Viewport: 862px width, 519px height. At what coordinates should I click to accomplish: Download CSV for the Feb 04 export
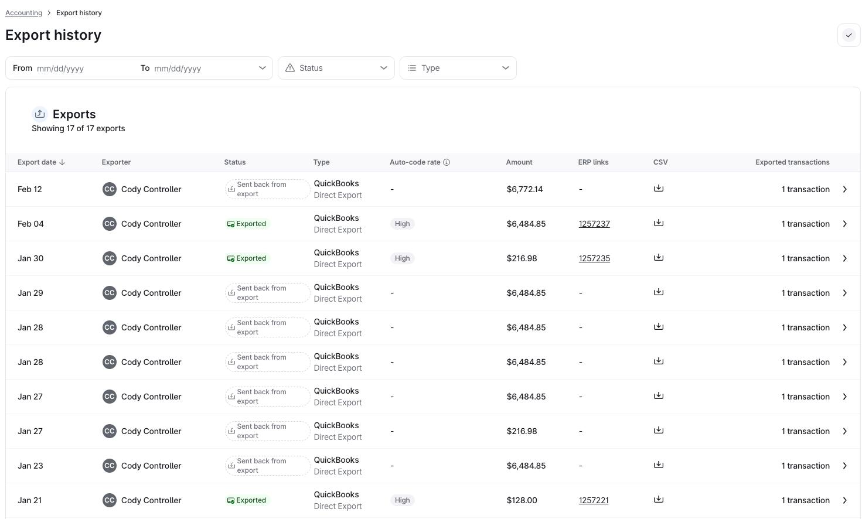click(x=658, y=223)
